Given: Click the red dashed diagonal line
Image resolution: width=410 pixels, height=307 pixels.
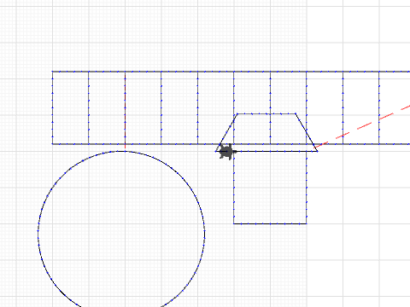Looking at the screenshot, I should click(x=361, y=127).
